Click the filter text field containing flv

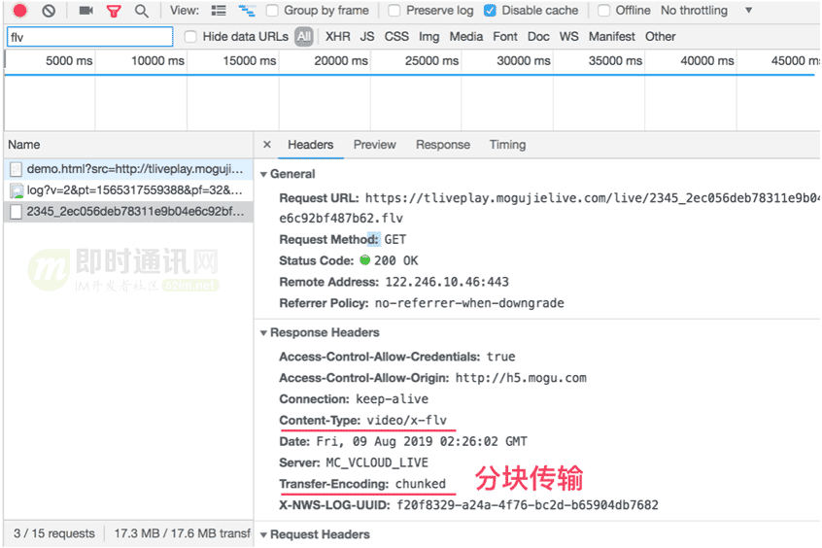pyautogui.click(x=89, y=37)
